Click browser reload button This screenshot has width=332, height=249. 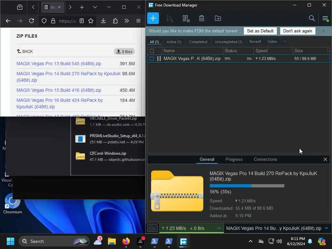(x=31, y=21)
